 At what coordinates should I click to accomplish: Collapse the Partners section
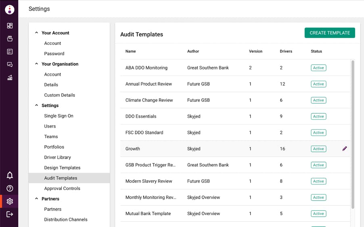pyautogui.click(x=36, y=199)
